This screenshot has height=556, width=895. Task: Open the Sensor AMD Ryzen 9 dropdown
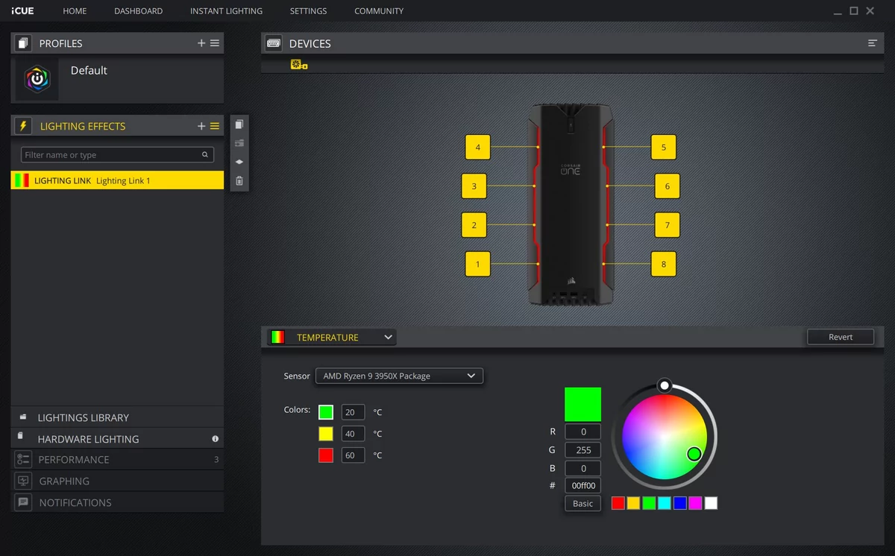pos(400,376)
